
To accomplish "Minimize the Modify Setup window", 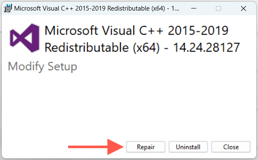I will 194,8.
